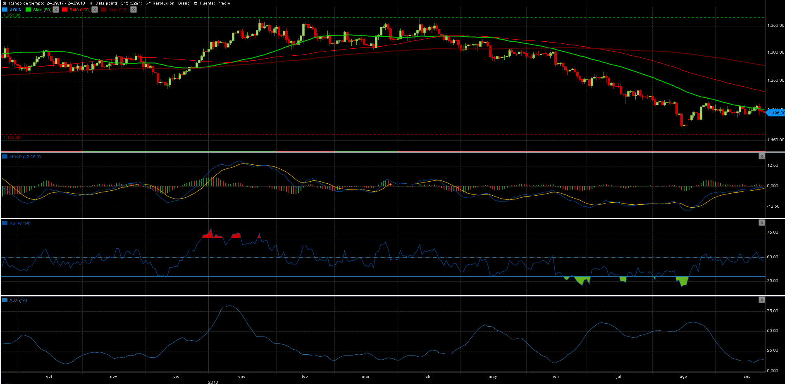This screenshot has height=384, width=785.
Task: Click the current price tag on price axis
Action: [776, 113]
